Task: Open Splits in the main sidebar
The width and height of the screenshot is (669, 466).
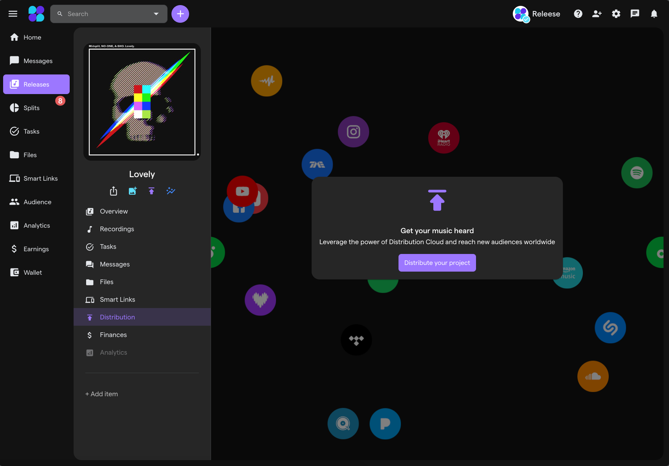Action: (x=36, y=108)
